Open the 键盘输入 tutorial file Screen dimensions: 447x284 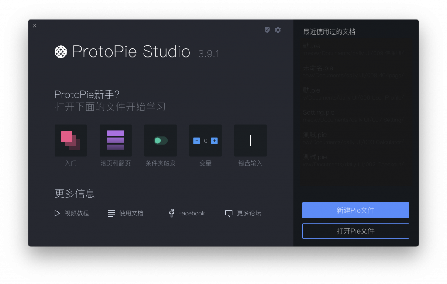pyautogui.click(x=250, y=140)
